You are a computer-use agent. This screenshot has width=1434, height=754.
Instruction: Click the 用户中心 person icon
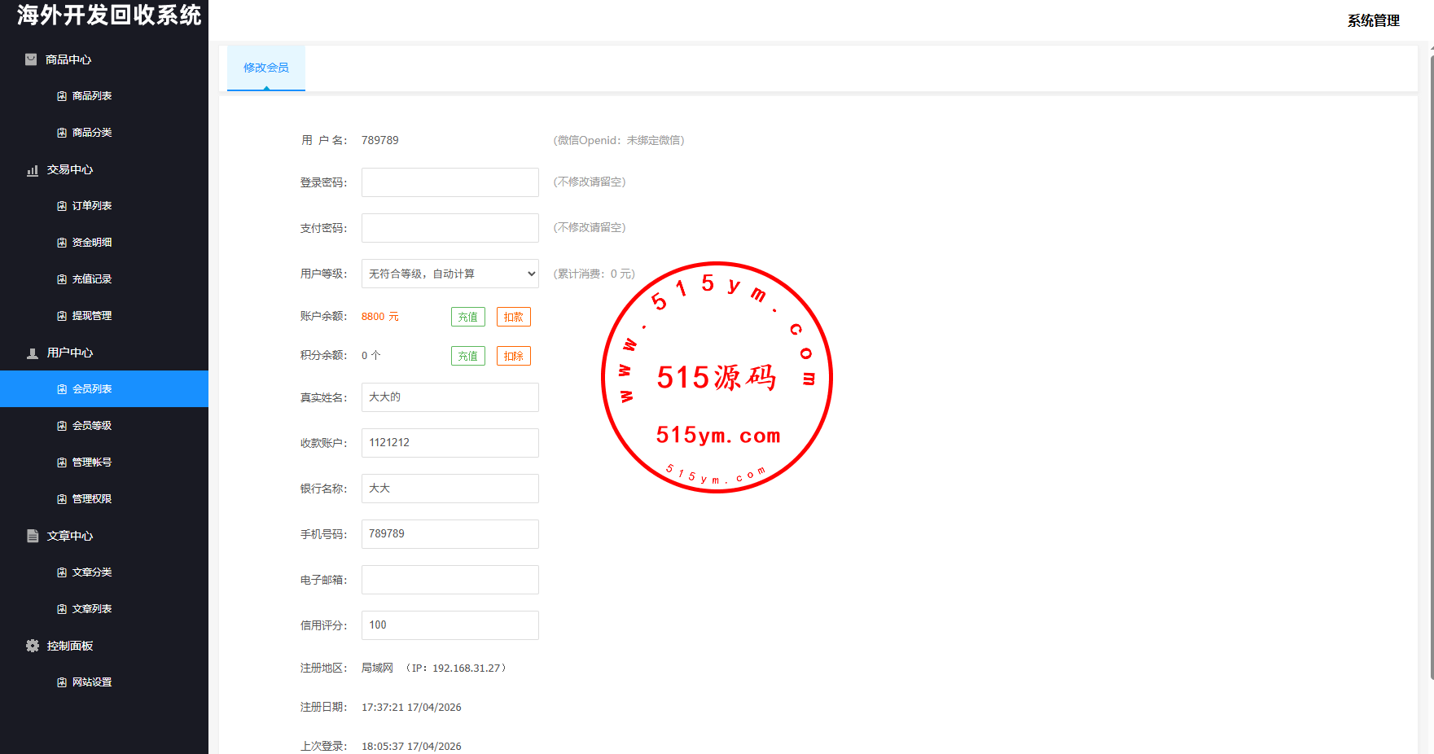33,353
